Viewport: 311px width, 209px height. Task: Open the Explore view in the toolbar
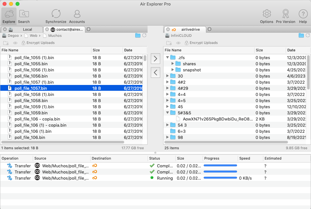click(9, 16)
